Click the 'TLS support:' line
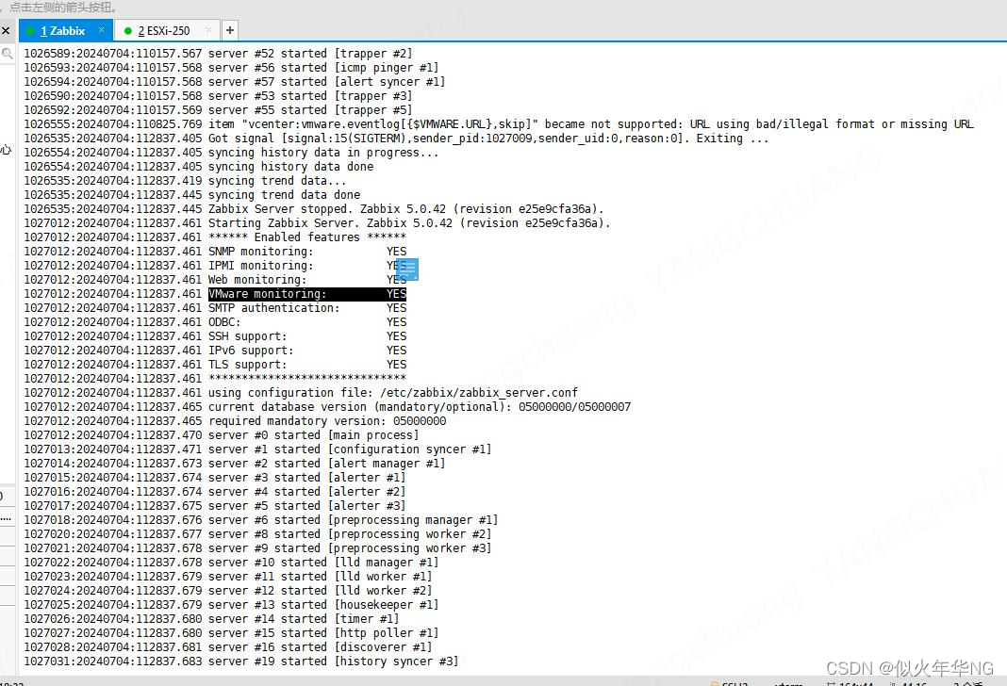Screen dimensions: 1007x686 coord(215,365)
